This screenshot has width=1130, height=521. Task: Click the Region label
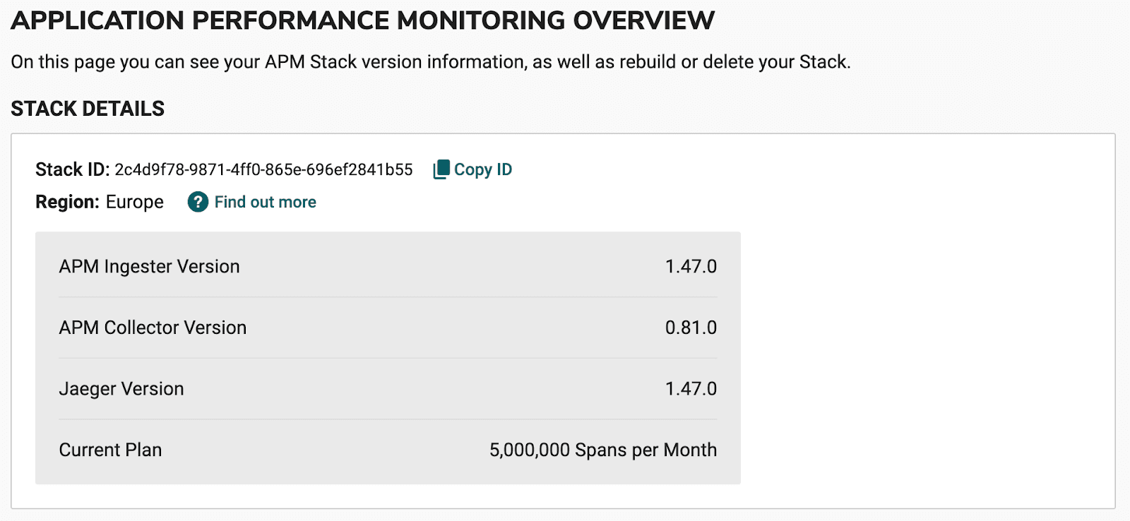[66, 202]
